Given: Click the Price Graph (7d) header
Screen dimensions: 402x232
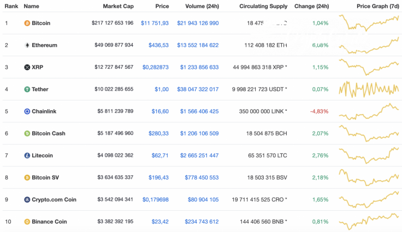Looking at the screenshot, I should click(378, 6).
